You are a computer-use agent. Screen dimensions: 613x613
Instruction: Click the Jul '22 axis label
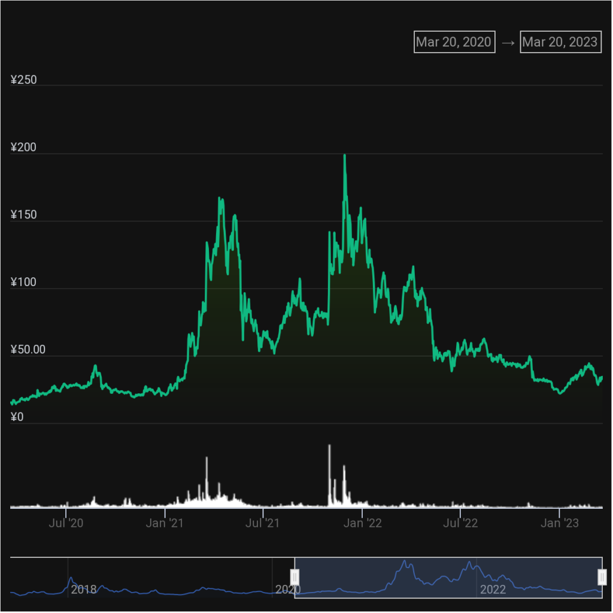point(460,523)
